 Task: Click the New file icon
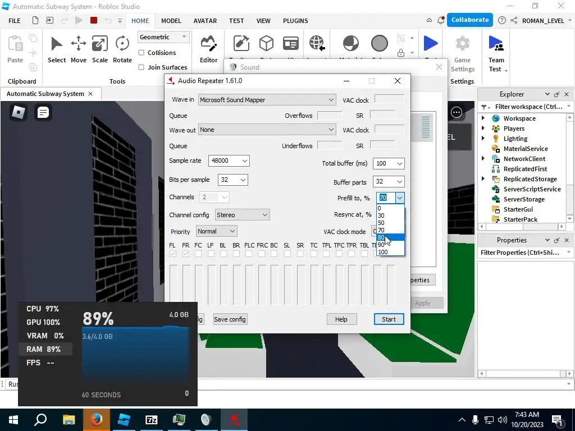(x=35, y=21)
